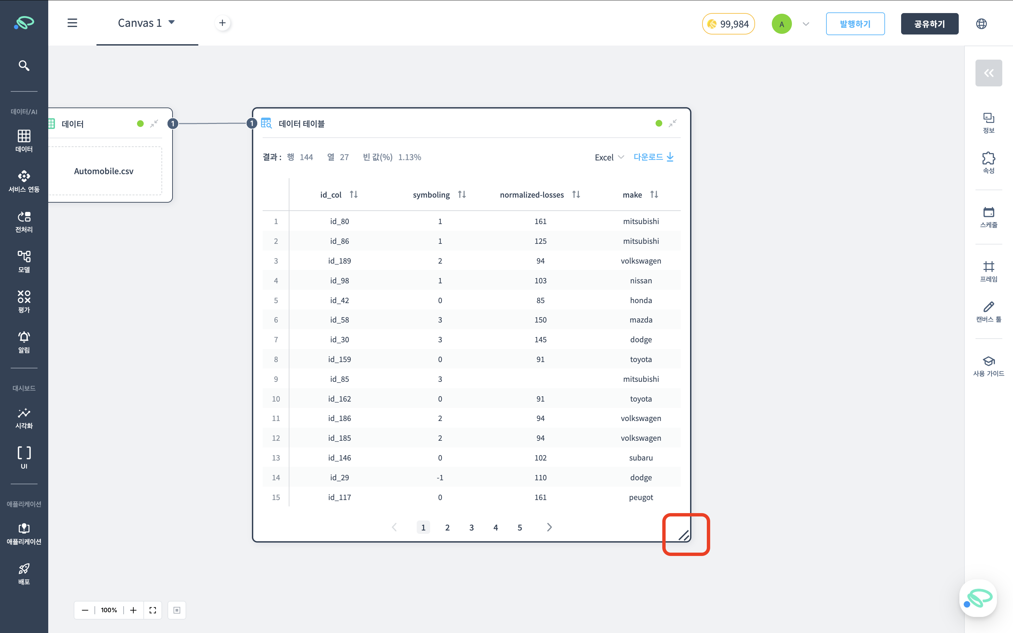Go to page 3 of table

[471, 527]
